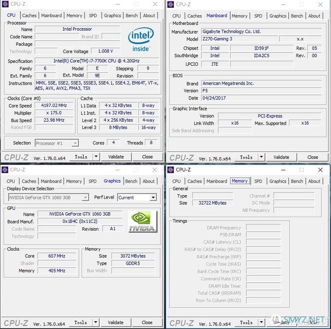Expand the Tools dropdown arrow in the Memory window
The width and height of the screenshot is (331, 329).
[261, 322]
